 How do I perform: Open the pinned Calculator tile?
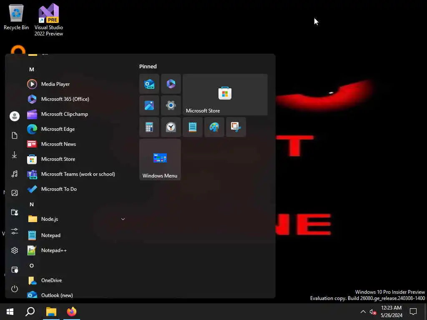pos(149,127)
